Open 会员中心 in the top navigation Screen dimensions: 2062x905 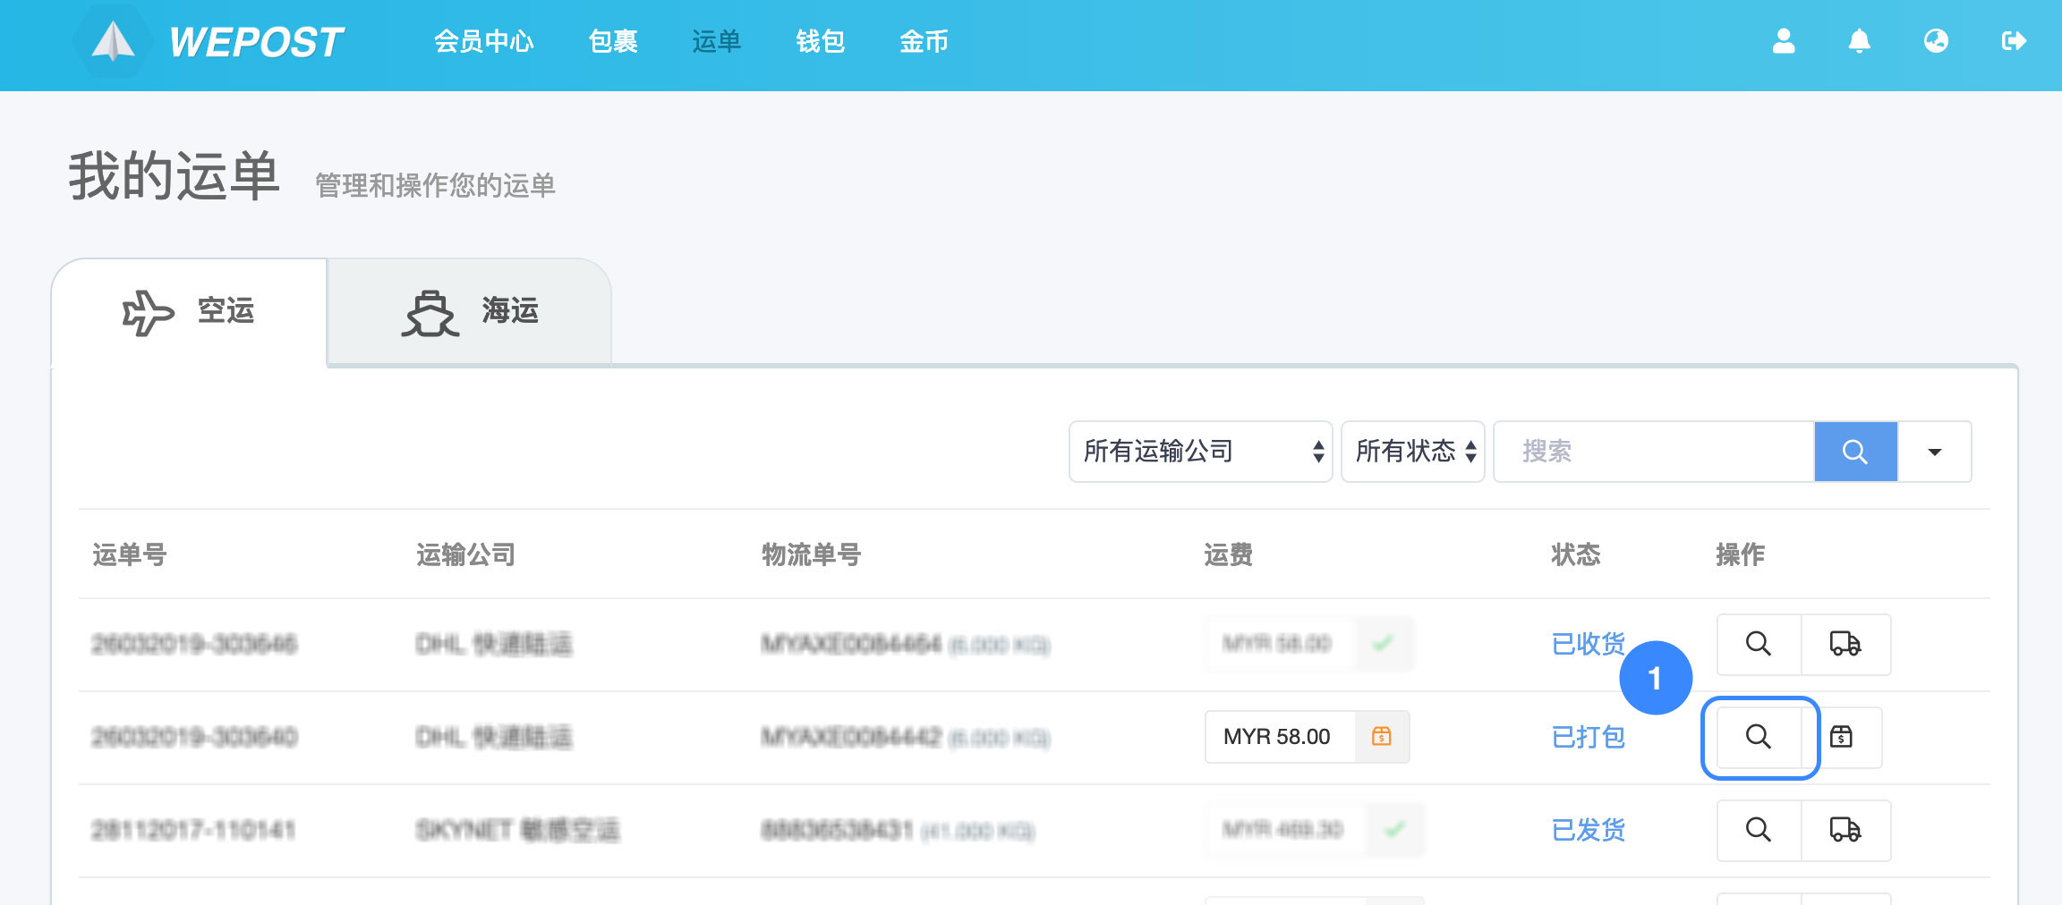(x=483, y=41)
